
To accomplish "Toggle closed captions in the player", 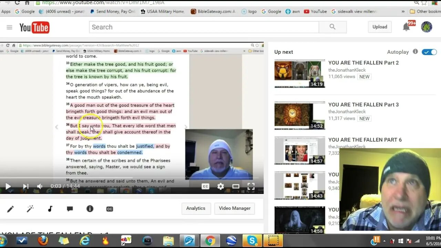I will (x=205, y=186).
